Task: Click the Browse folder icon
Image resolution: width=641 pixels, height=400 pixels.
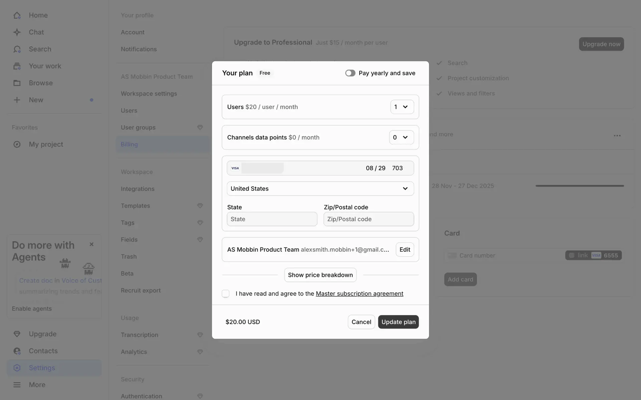Action: (17, 83)
